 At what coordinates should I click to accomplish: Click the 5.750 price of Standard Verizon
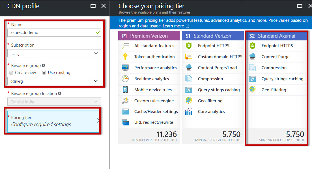point(231,135)
